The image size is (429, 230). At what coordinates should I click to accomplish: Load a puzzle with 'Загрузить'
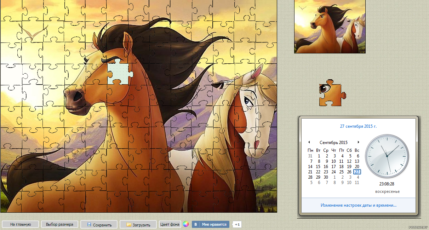coord(138,225)
